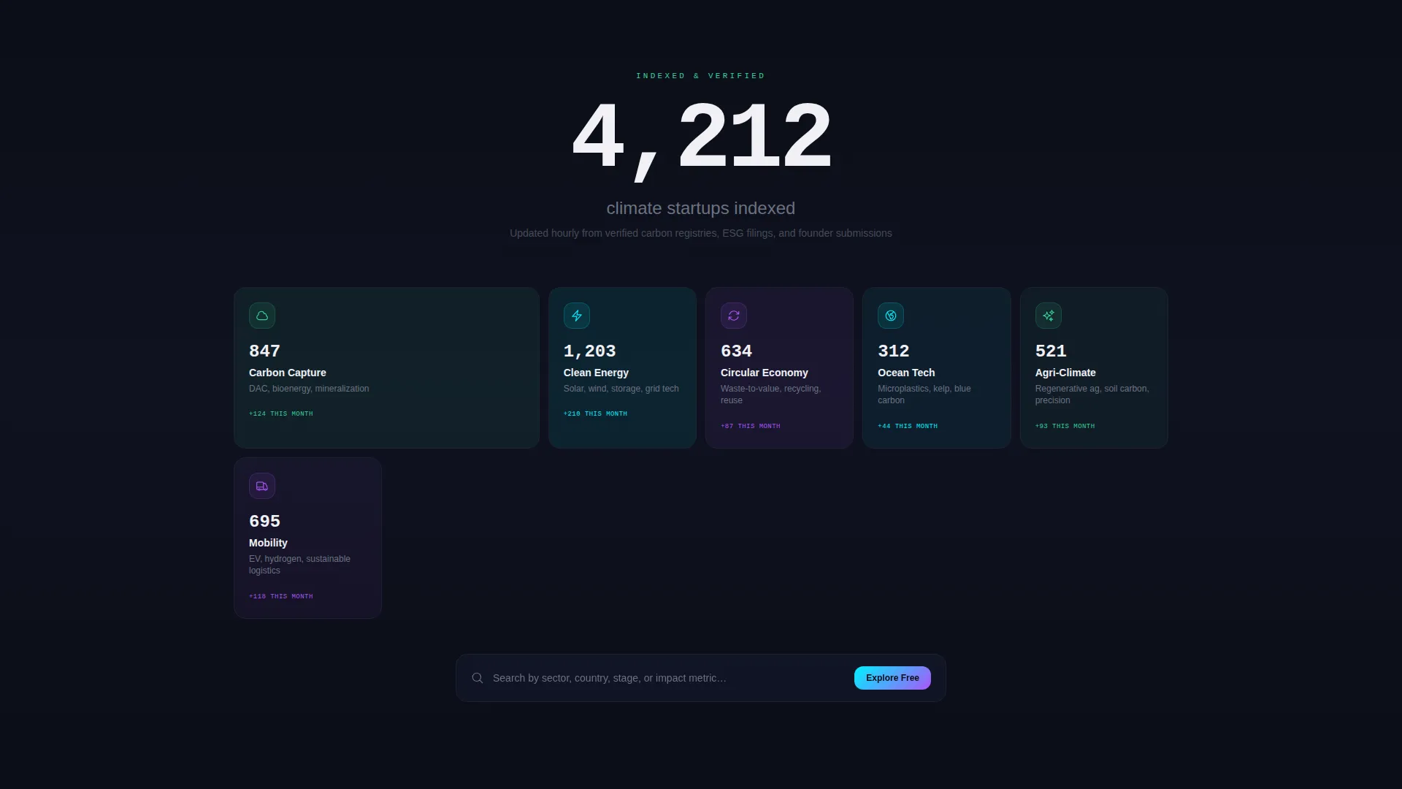The height and width of the screenshot is (789, 1402).
Task: Open the Ocean Tech category title
Action: coord(906,373)
